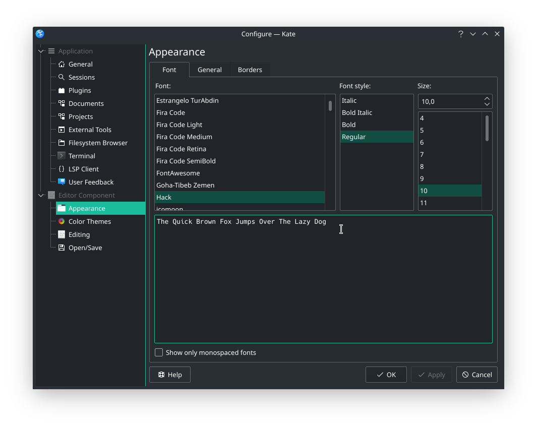
Task: Select size 10 in the size list
Action: (450, 191)
